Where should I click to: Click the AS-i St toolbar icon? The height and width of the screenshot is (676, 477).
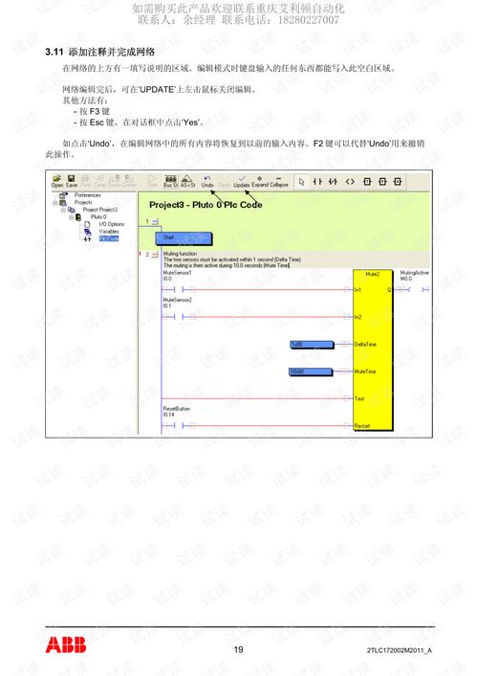[x=187, y=181]
